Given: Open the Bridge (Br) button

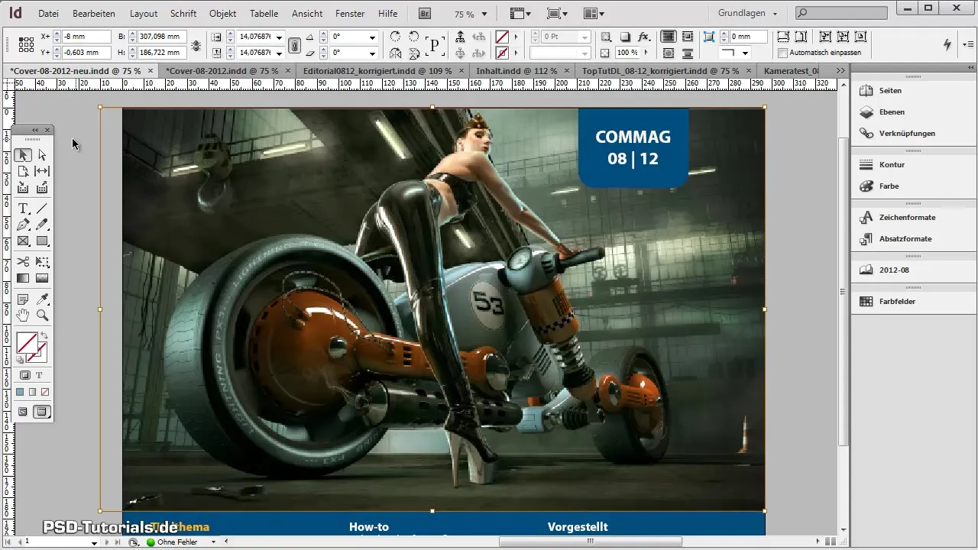Looking at the screenshot, I should 424,13.
